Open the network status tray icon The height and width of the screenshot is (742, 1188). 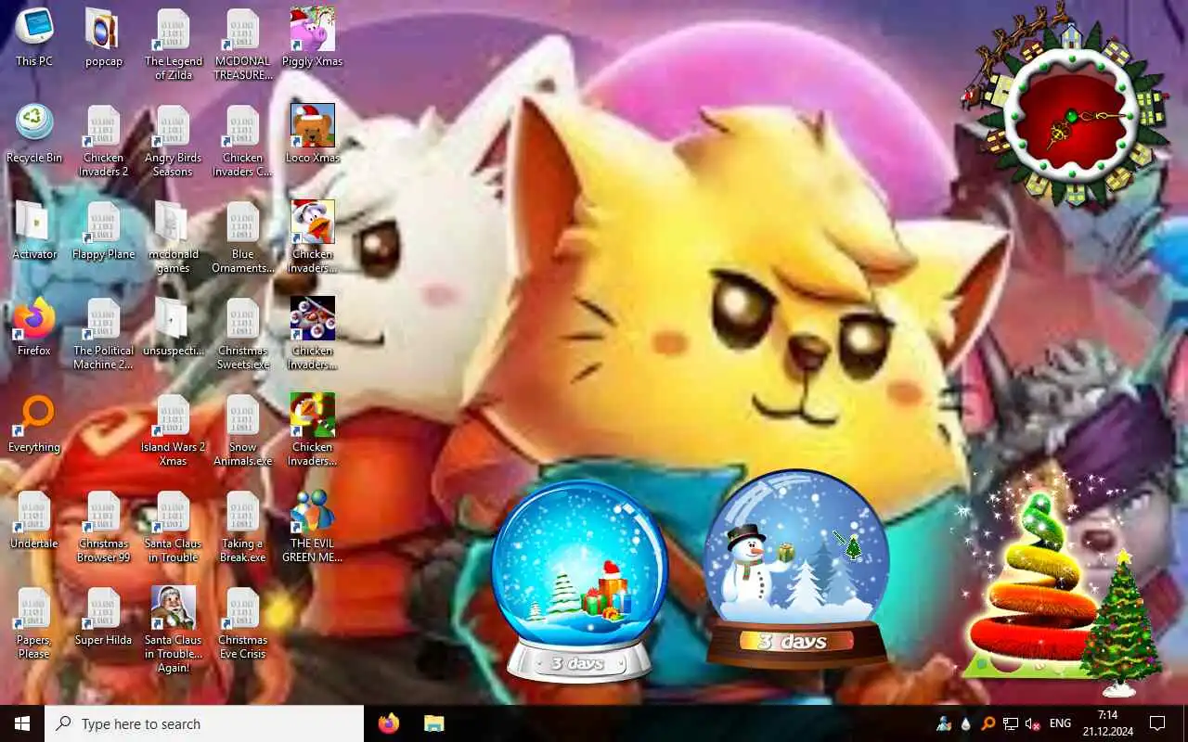[x=1011, y=723]
